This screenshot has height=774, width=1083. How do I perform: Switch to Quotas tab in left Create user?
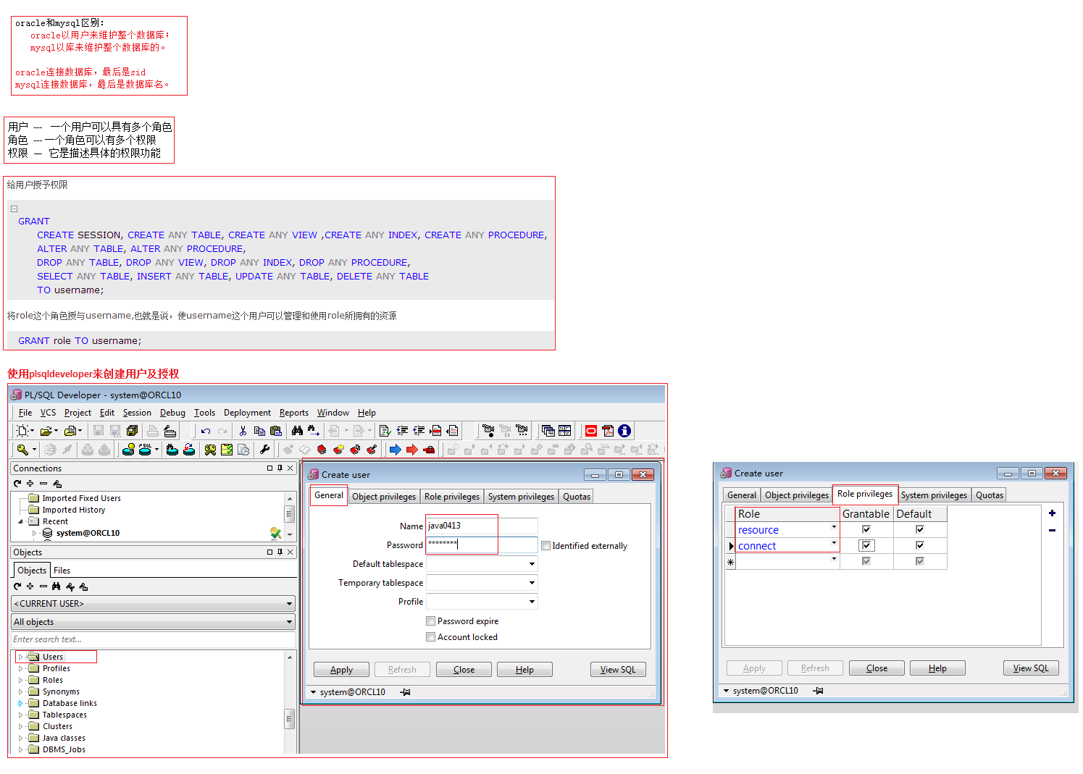(x=577, y=497)
